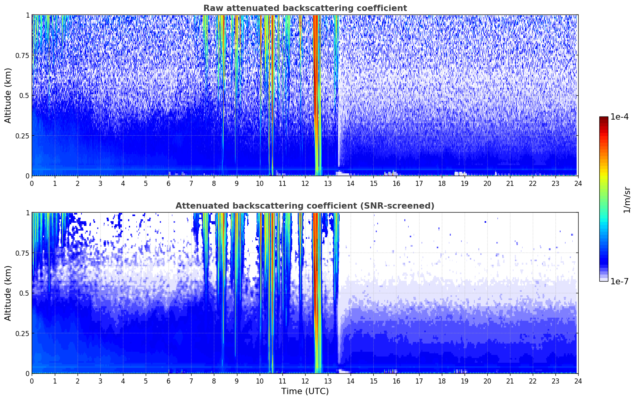Click altitude tick '1' on raw plot
Screen dimensions: 635x400
(27, 15)
